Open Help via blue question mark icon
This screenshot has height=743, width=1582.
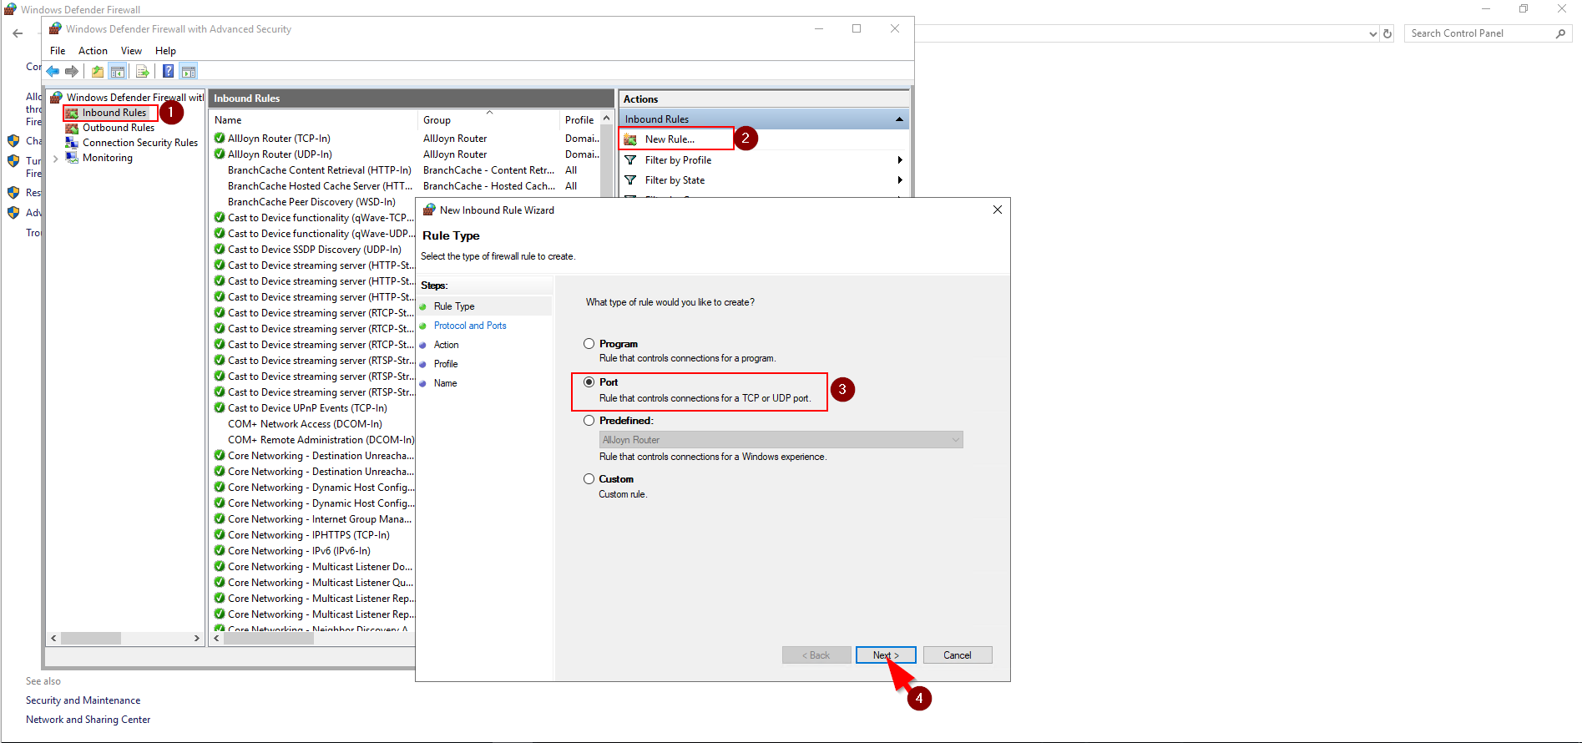(168, 72)
